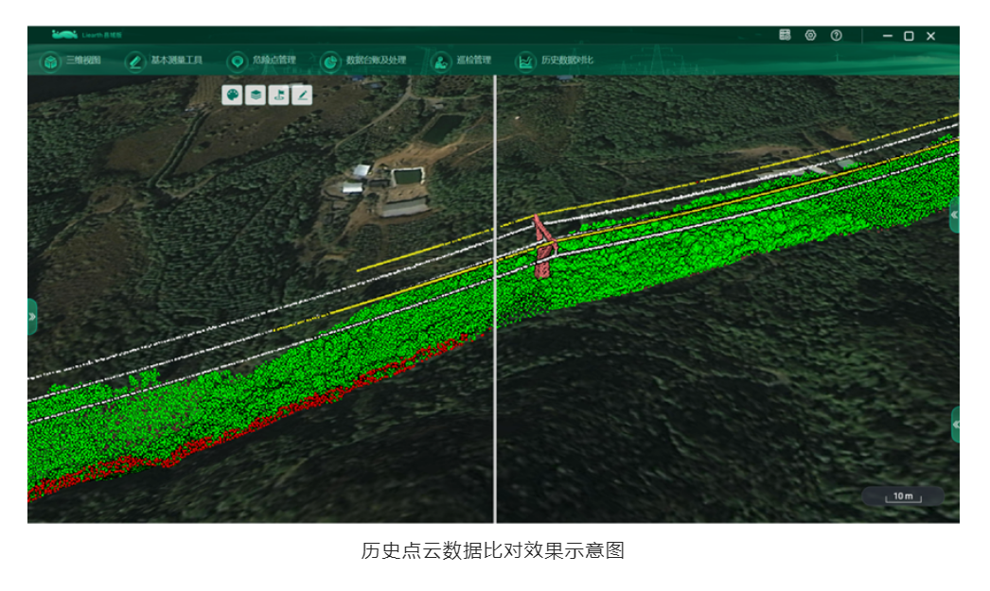Switch to 历史数据对比 history data comparison
990x591 pixels.
tap(556, 61)
